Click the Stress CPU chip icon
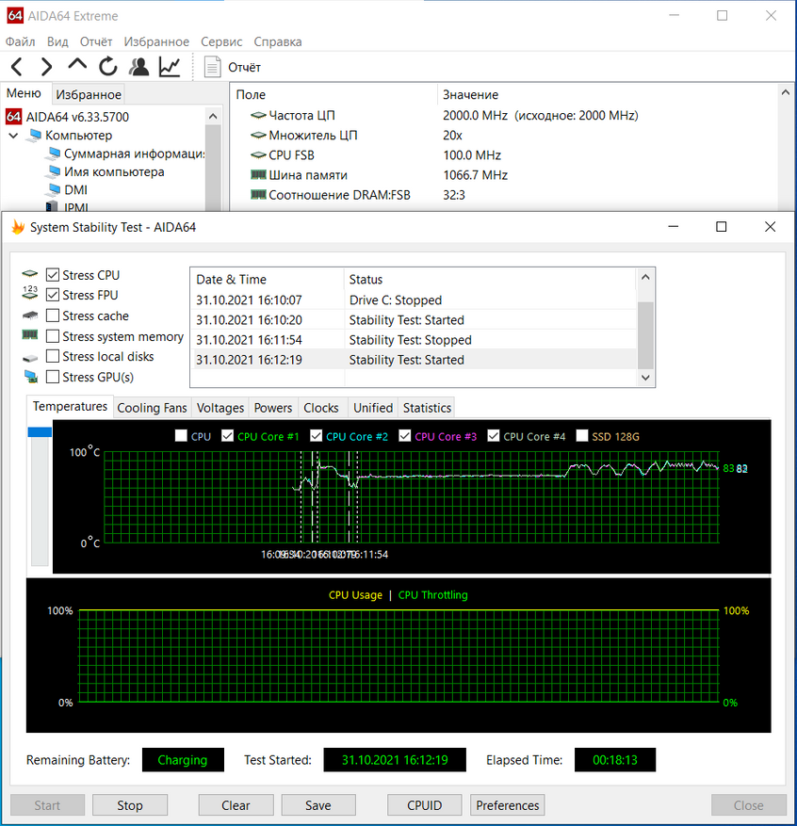 click(30, 273)
